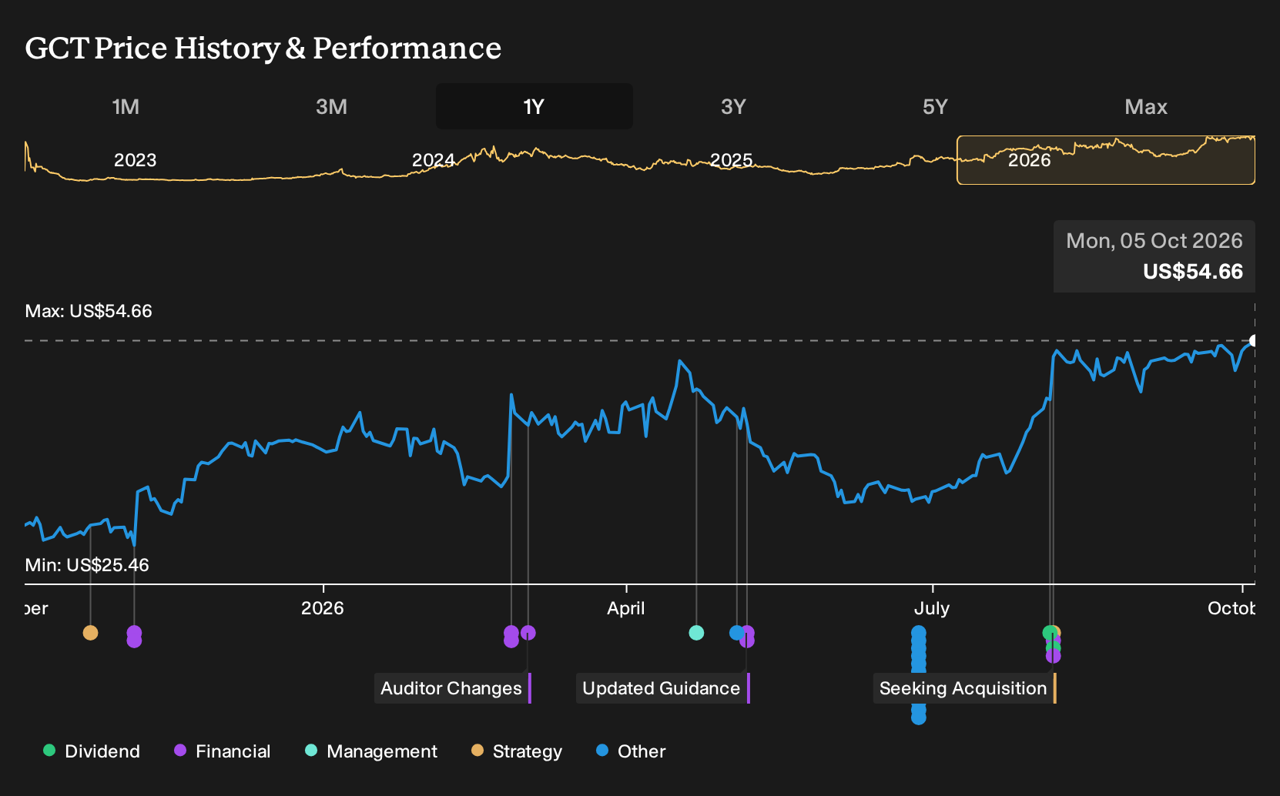Switch to 3Y price history
Viewport: 1280px width, 796px height.
click(x=733, y=106)
